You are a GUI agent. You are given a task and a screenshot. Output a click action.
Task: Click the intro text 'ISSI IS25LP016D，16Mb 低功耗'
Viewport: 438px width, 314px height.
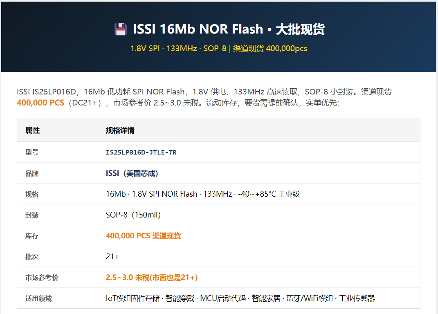(x=74, y=92)
